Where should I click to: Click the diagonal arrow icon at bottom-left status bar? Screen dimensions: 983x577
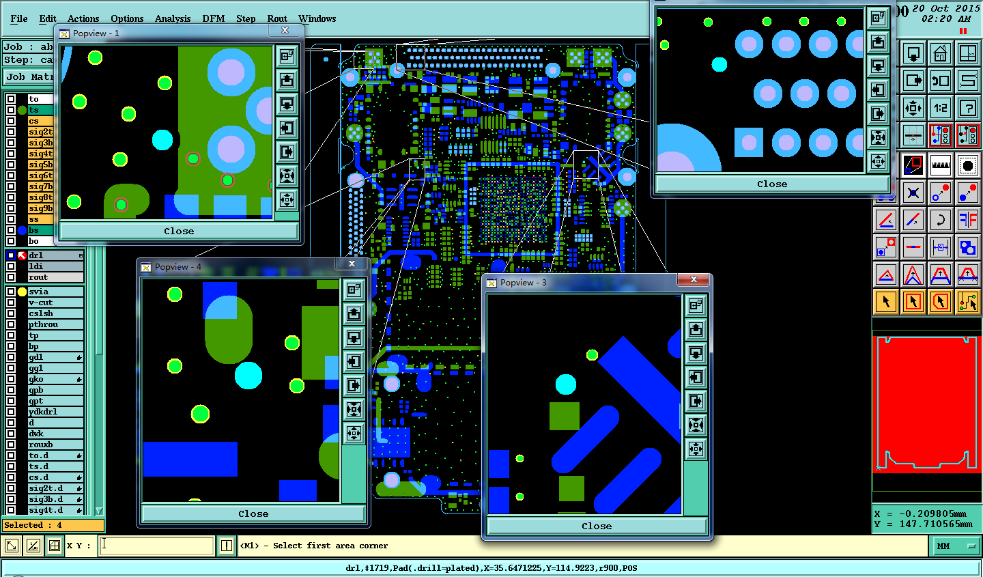[x=12, y=546]
